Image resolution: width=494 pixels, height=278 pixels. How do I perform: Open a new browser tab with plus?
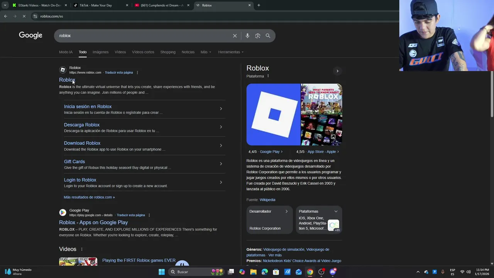(x=259, y=5)
